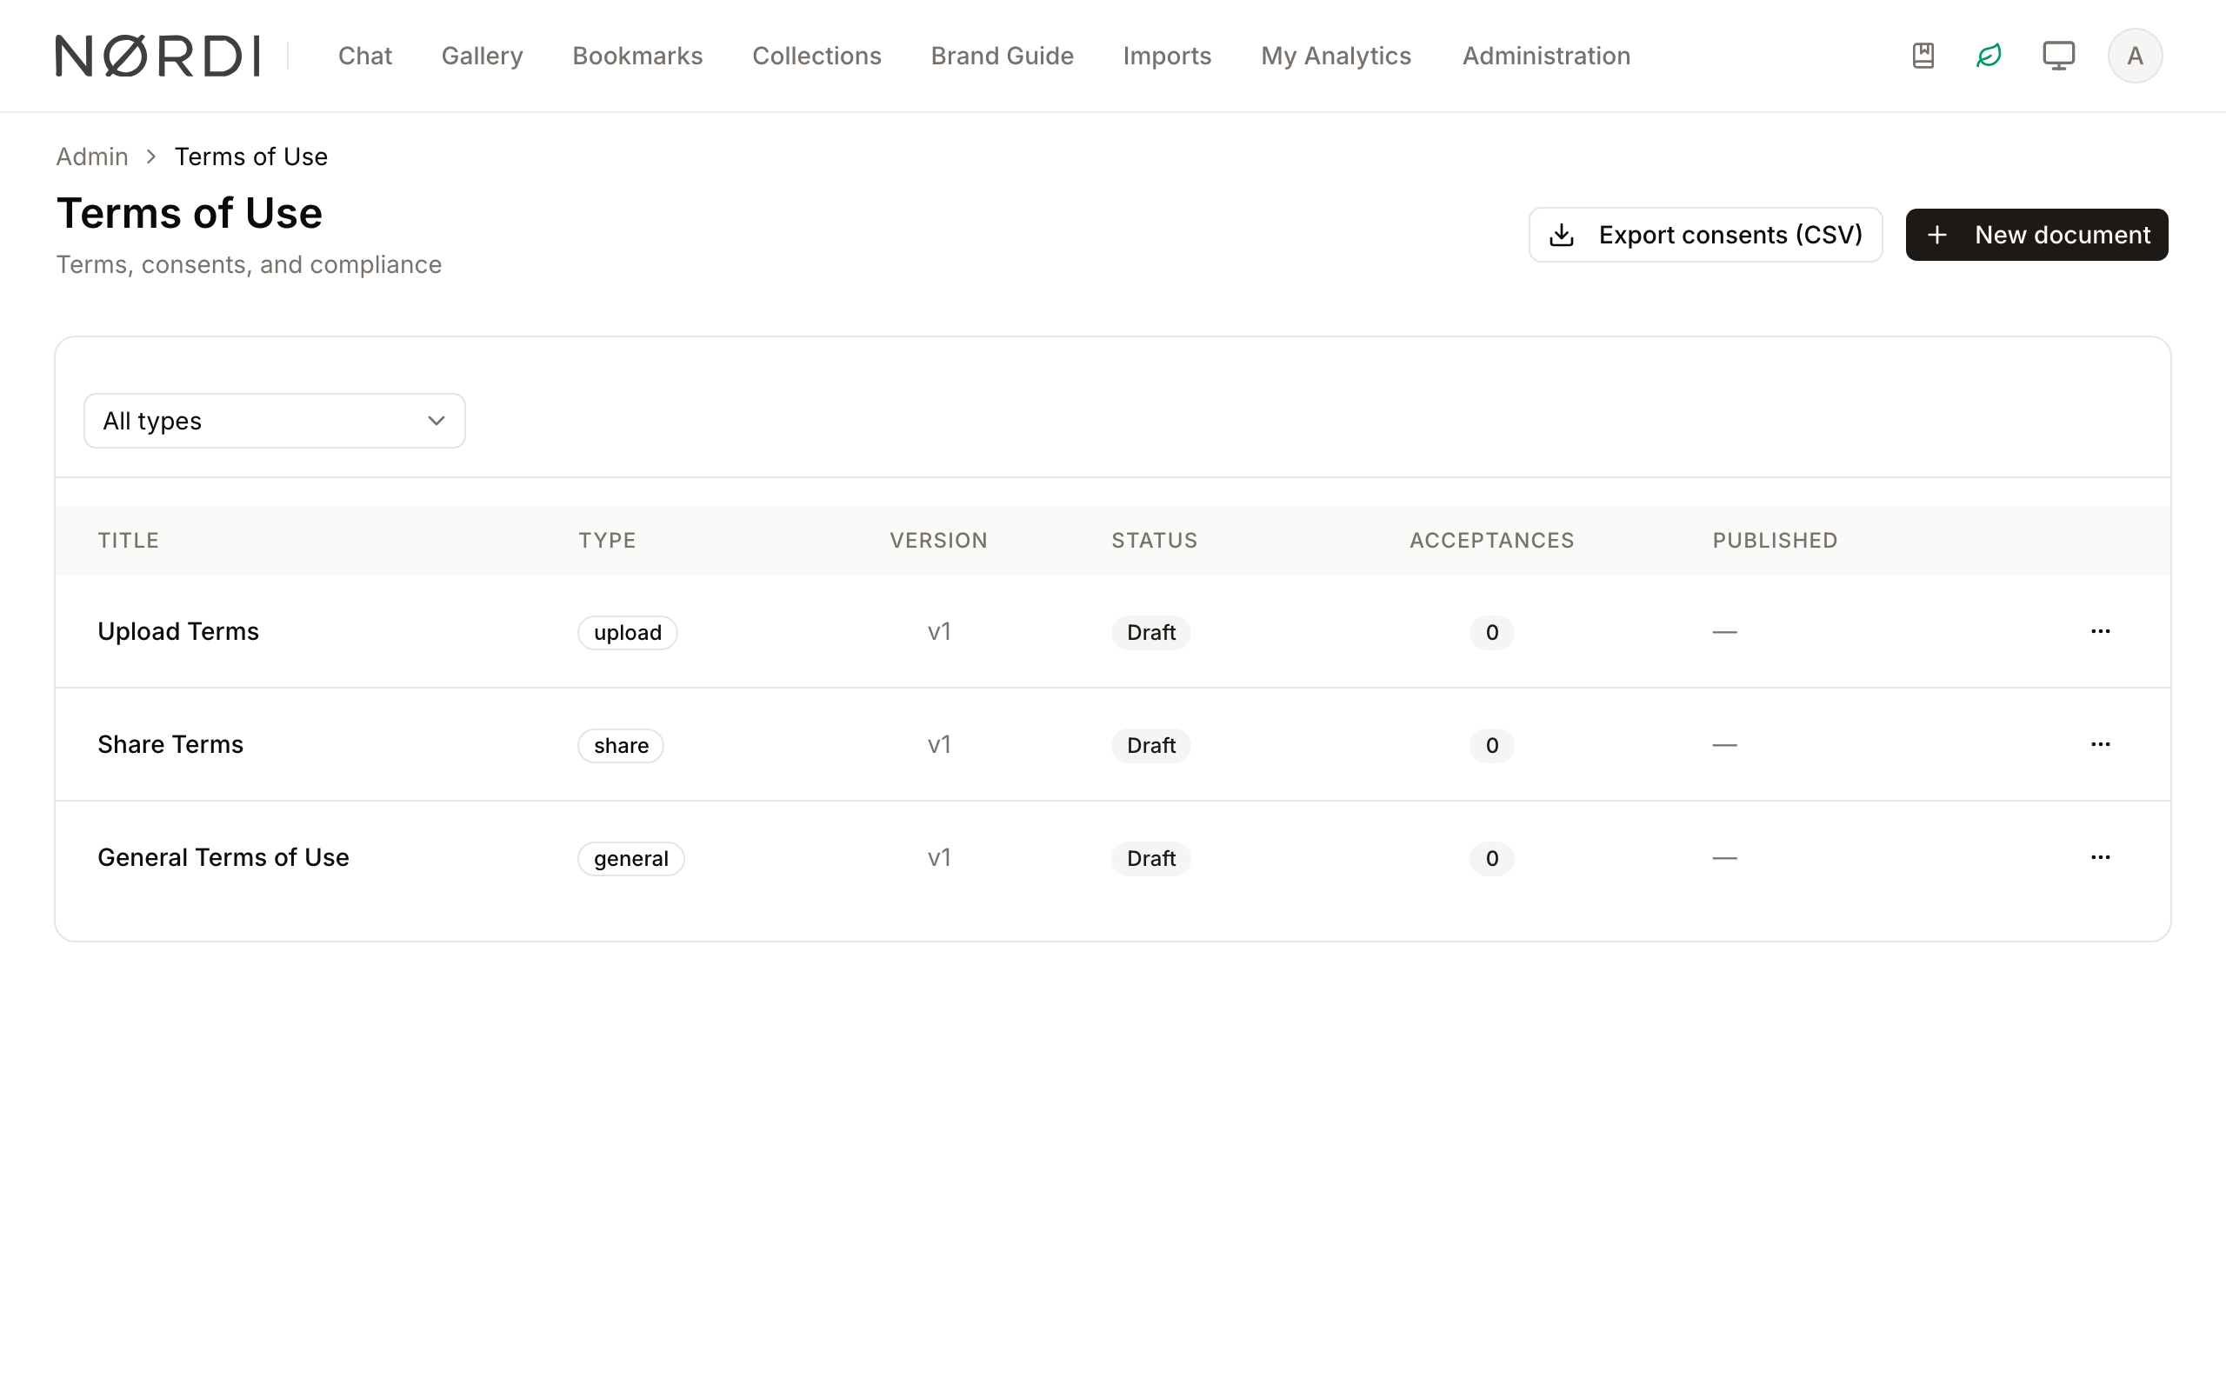Screen dimensions: 2226x1391
Task: Go to the Chat page
Action: (x=365, y=57)
